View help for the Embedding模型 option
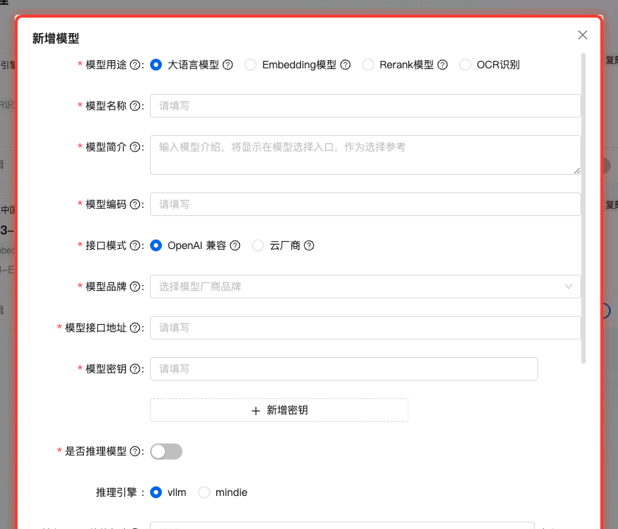Image resolution: width=618 pixels, height=529 pixels. point(346,65)
